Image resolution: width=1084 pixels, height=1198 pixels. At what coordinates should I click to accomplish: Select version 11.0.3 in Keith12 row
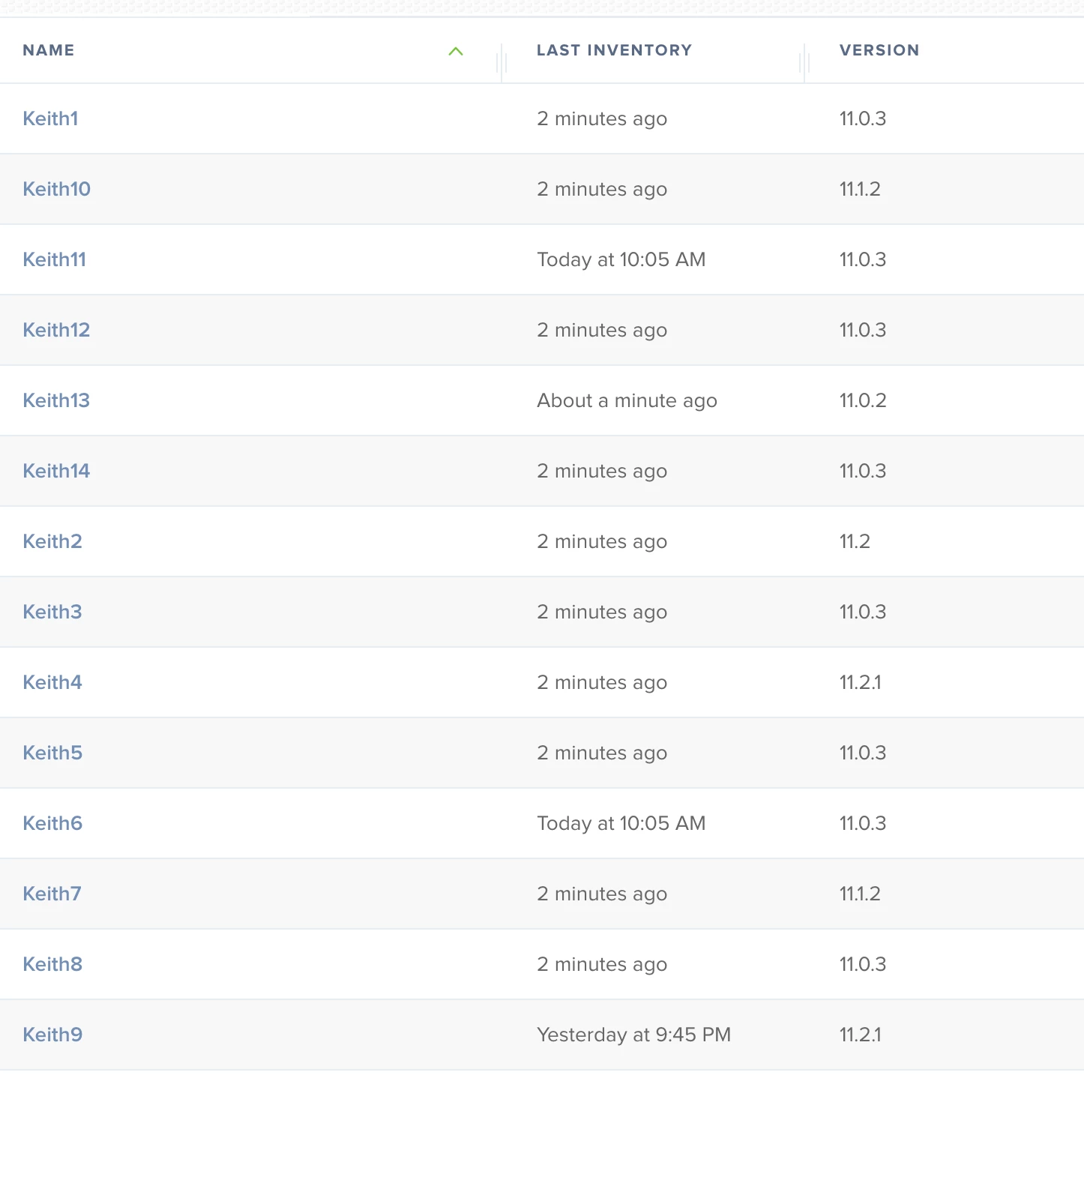[x=863, y=330]
